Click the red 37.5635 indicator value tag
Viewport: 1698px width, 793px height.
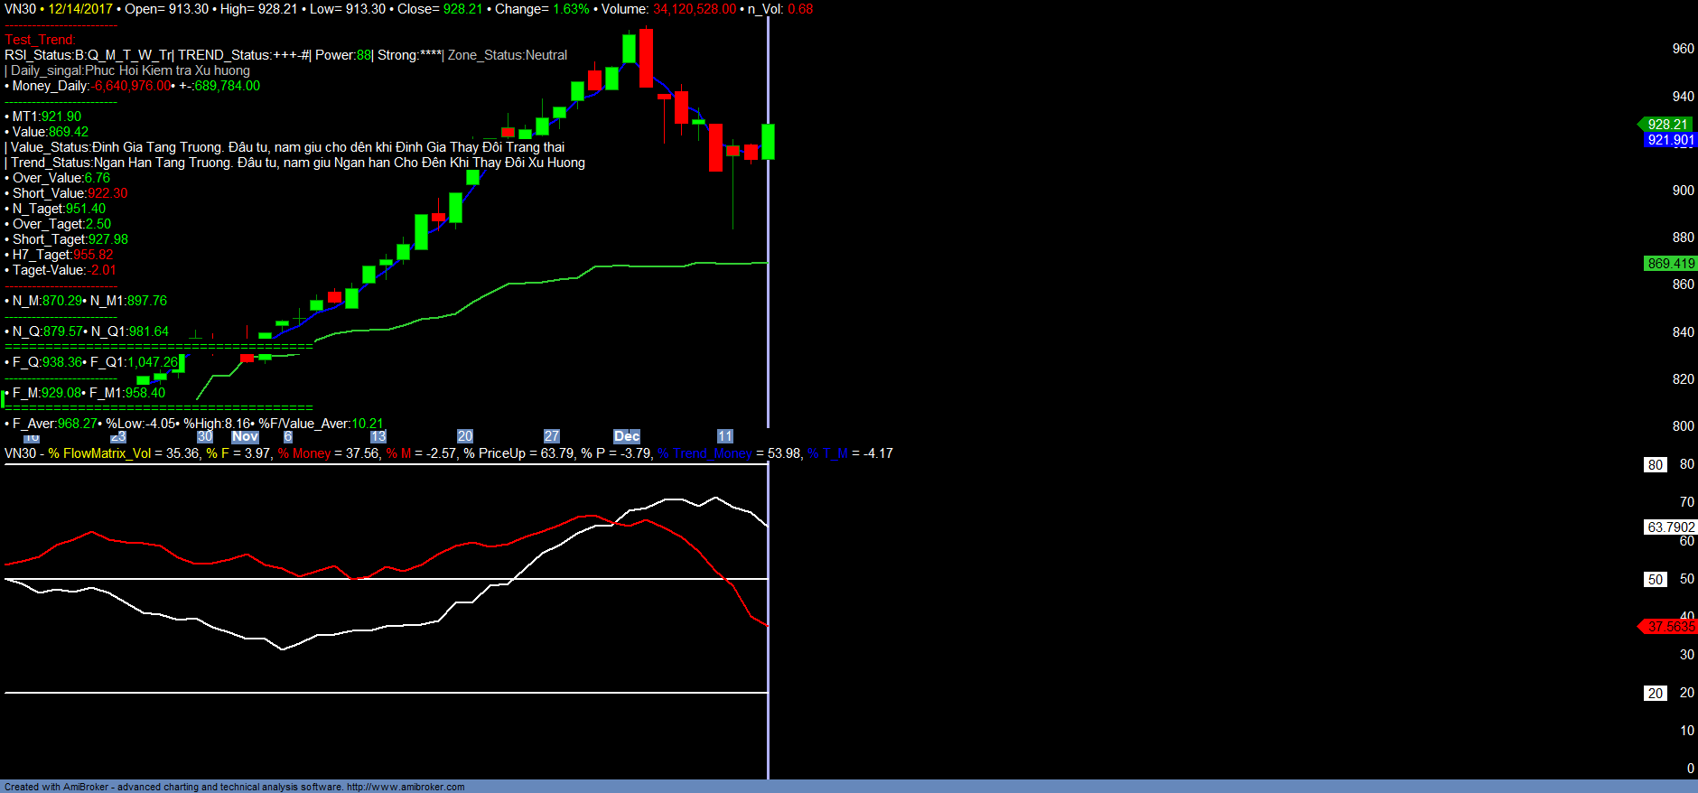click(1670, 627)
